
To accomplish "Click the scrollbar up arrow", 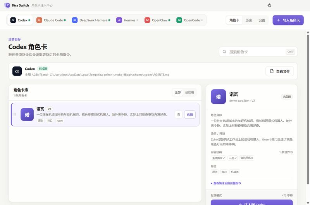I will 308,32.
